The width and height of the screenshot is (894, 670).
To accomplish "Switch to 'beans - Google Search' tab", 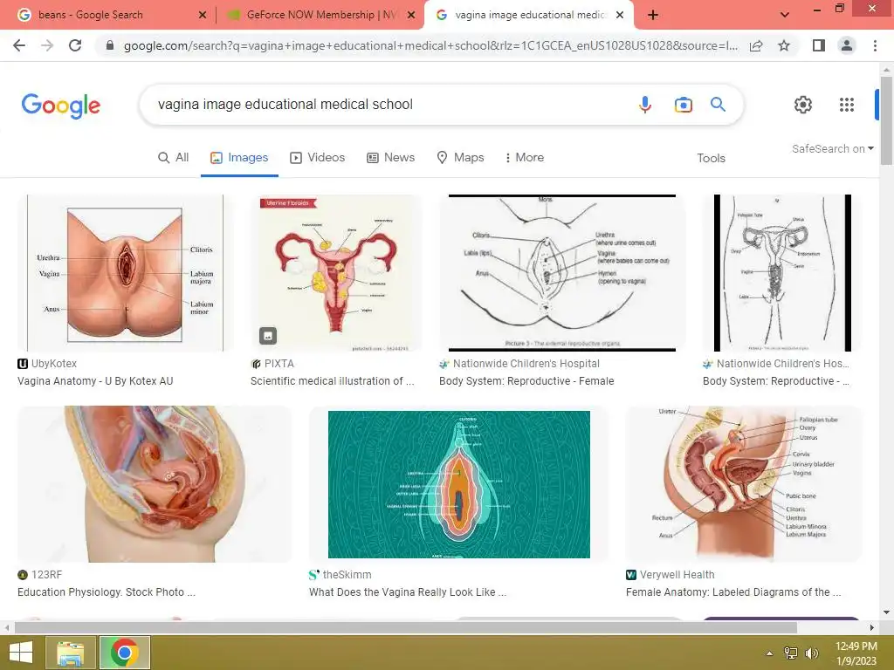I will click(111, 15).
